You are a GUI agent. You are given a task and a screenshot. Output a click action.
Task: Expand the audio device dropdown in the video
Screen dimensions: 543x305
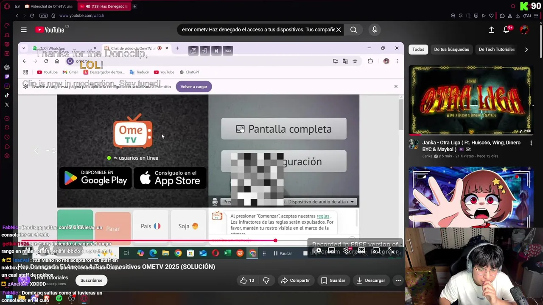tap(352, 202)
